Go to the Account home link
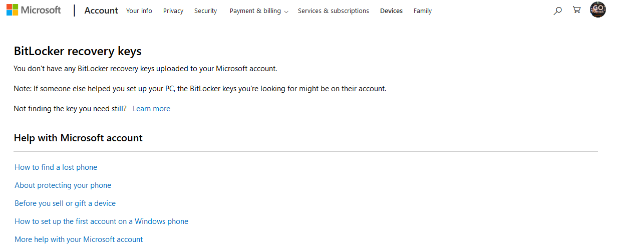 [x=101, y=11]
